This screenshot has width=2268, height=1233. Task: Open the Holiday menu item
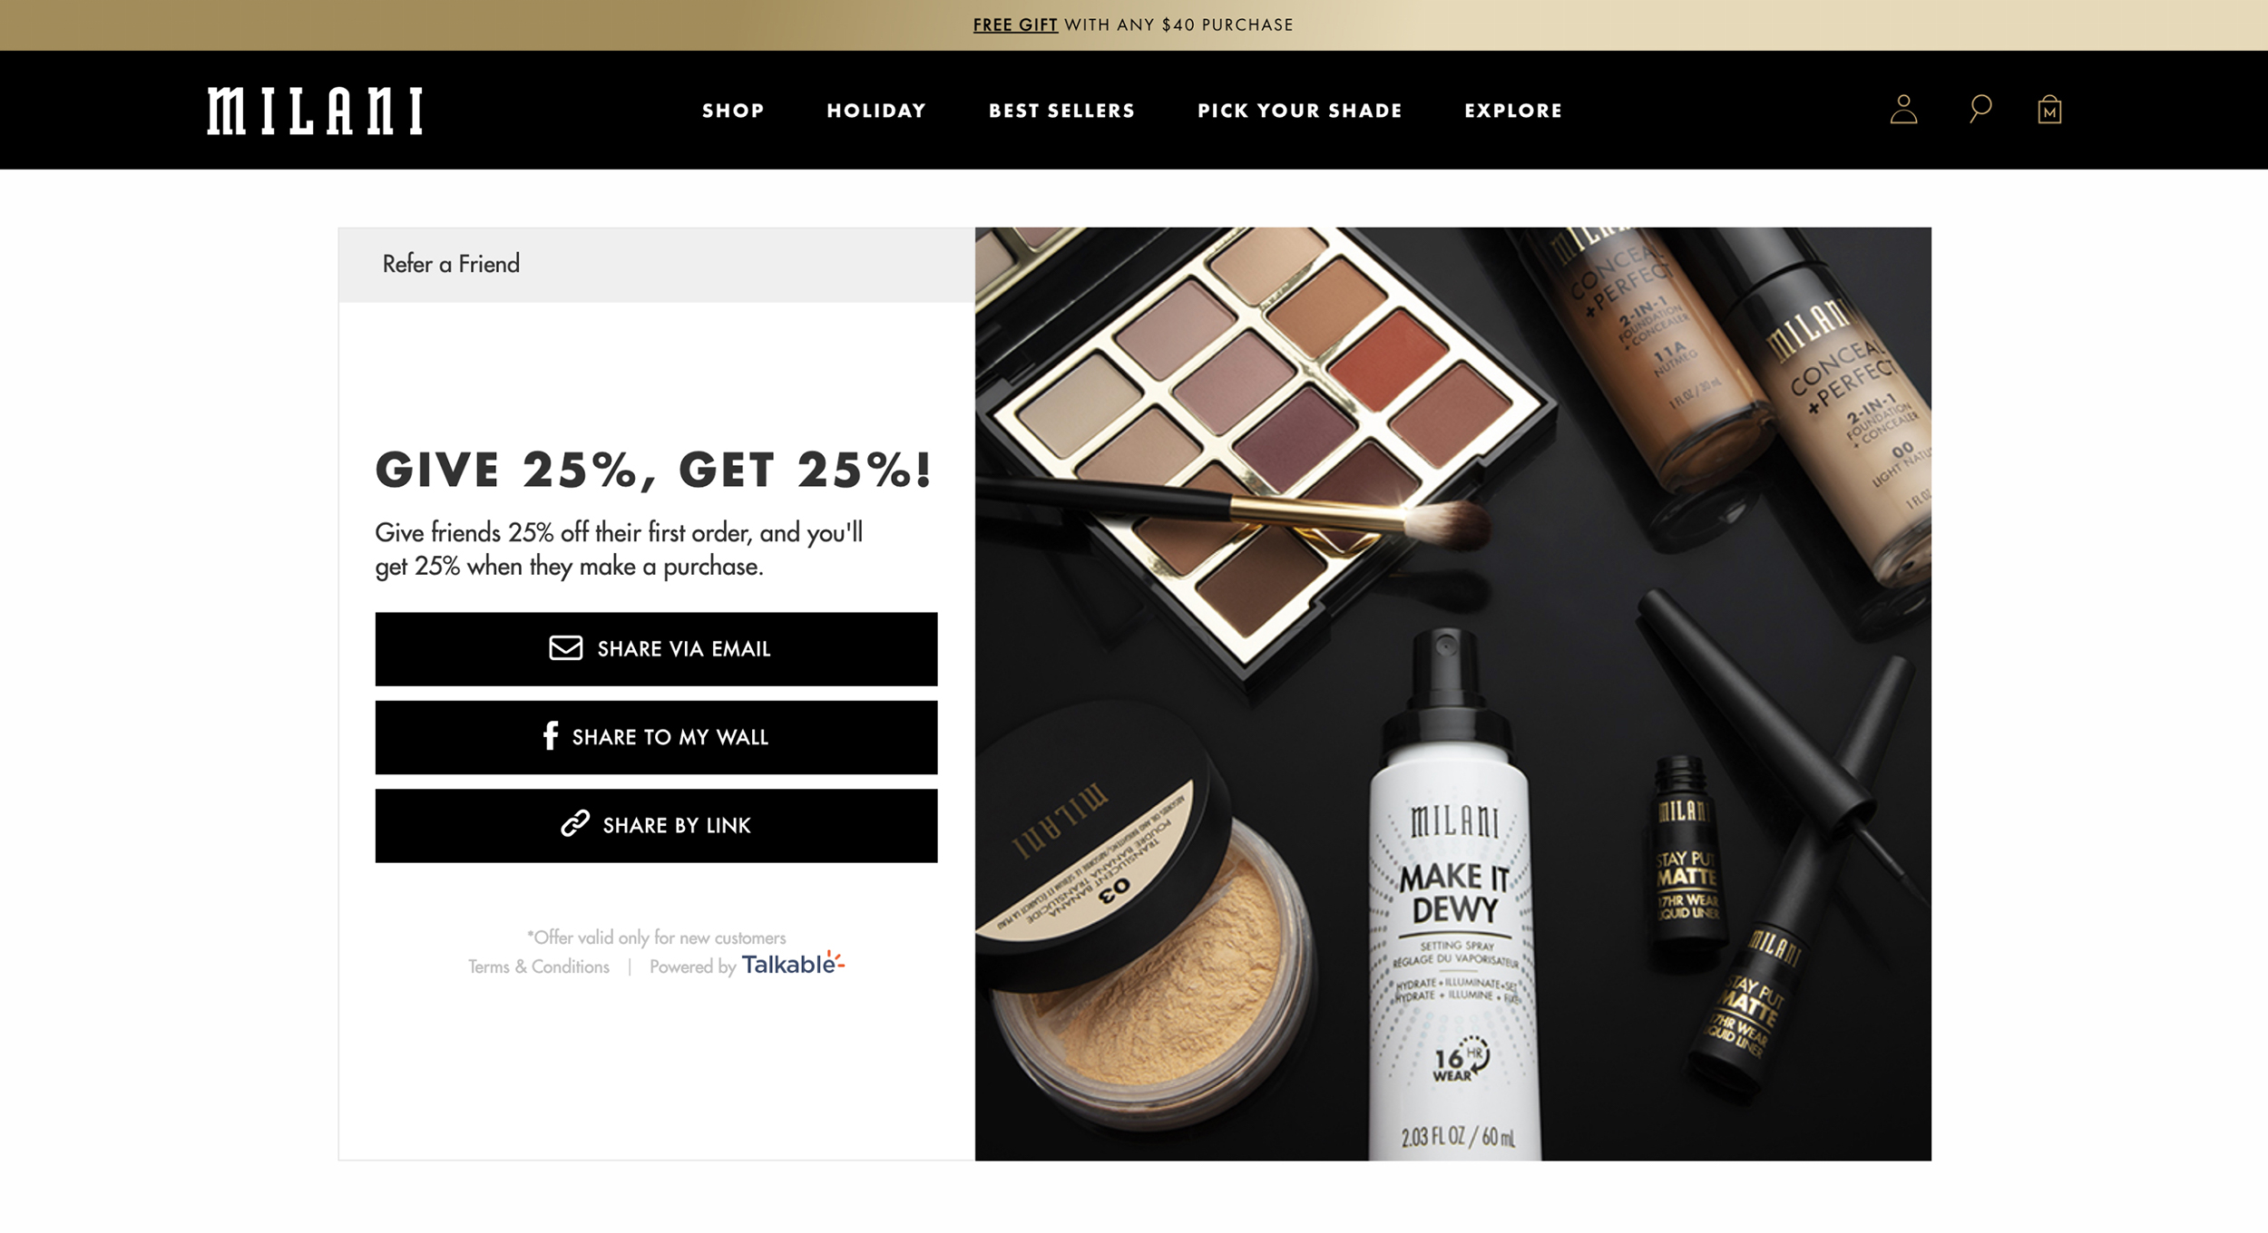(876, 111)
